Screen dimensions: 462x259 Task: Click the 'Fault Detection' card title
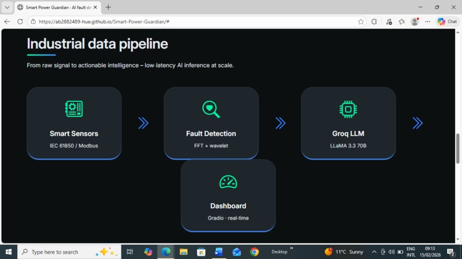tap(211, 133)
